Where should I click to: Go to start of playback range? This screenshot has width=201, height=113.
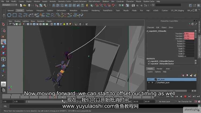tap(168, 96)
